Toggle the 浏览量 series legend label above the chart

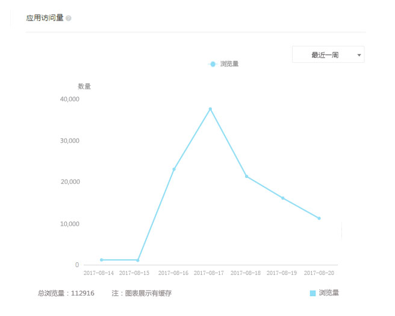point(229,64)
